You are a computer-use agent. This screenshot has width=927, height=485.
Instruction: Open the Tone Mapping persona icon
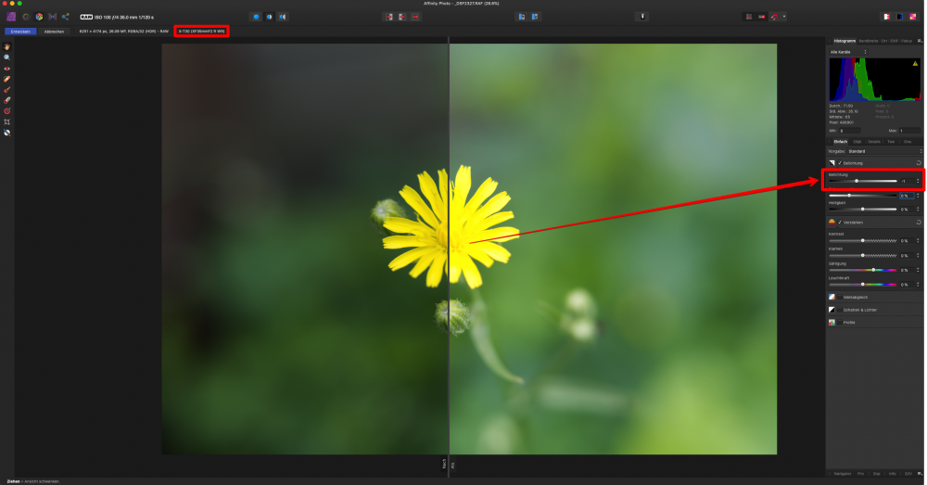[x=53, y=17]
